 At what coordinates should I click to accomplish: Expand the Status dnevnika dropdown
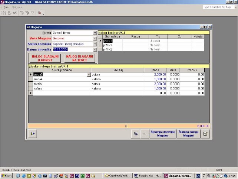coord(95,44)
